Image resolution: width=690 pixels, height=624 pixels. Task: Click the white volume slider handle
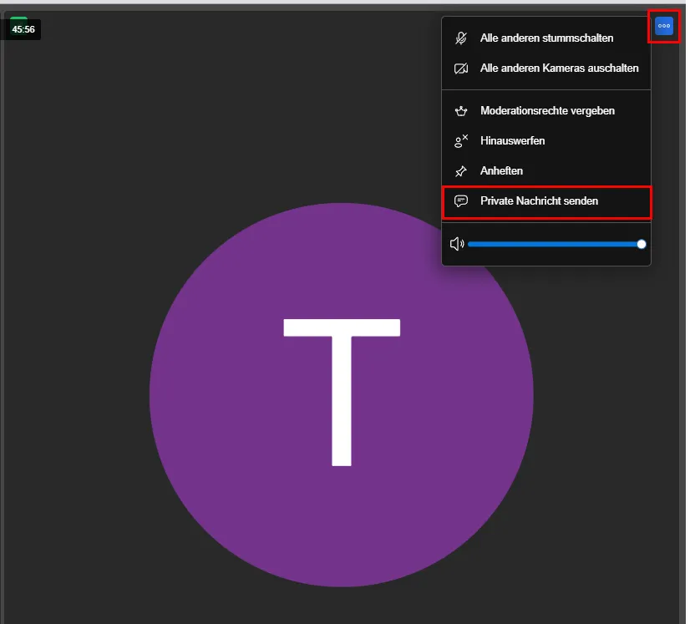[x=642, y=244]
